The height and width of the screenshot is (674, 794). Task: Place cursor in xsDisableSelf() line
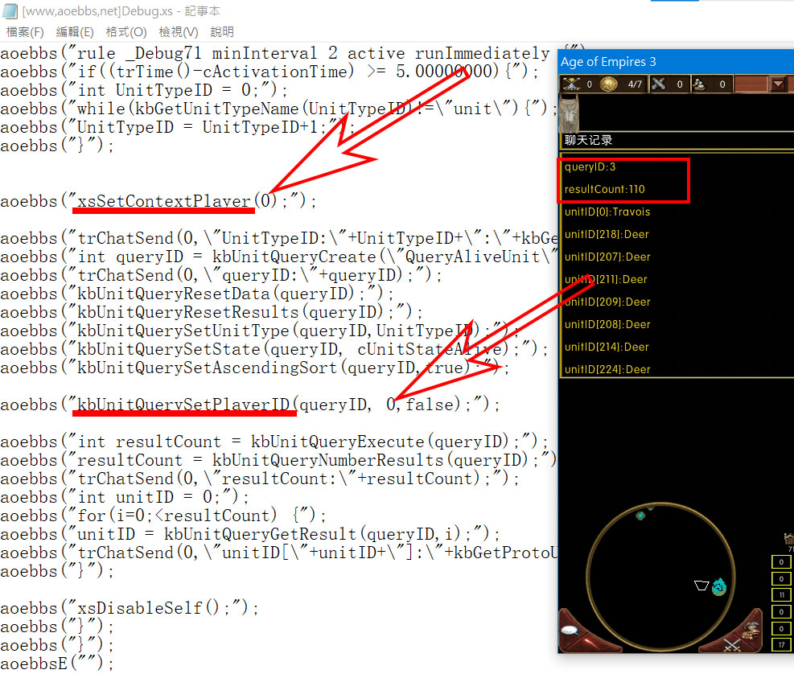130,608
